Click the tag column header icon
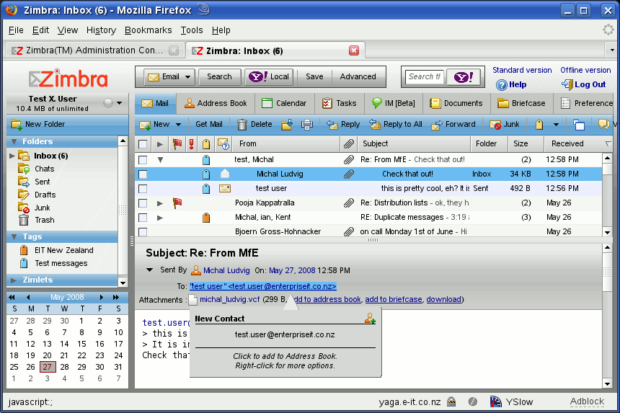Screen dimensions: 620x413 point(206,144)
